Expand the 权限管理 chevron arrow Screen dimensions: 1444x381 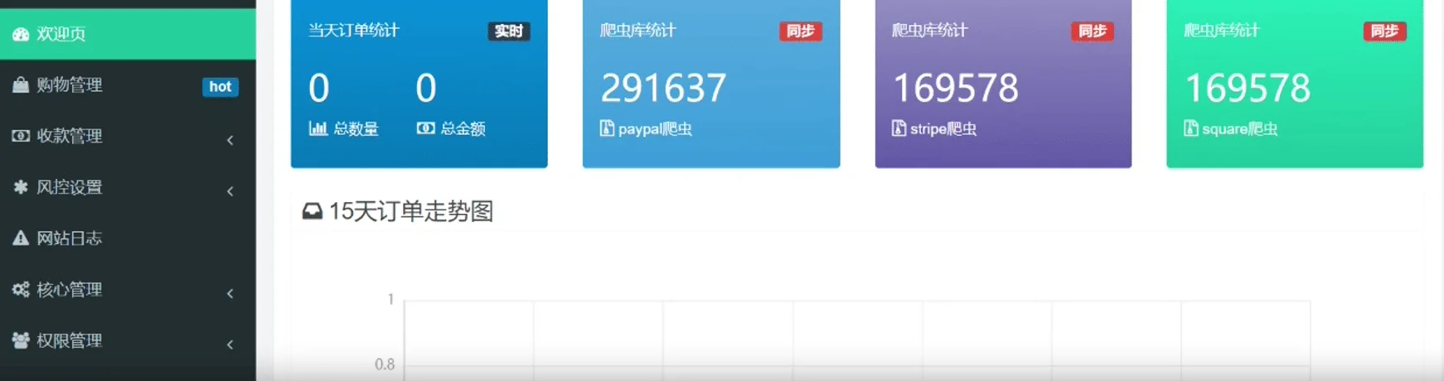coord(230,345)
